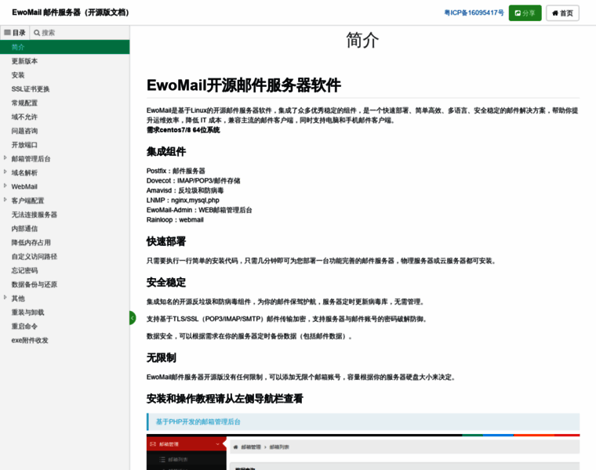596x470 pixels.
Task: Click the 搜索 search tab
Action: click(44, 33)
